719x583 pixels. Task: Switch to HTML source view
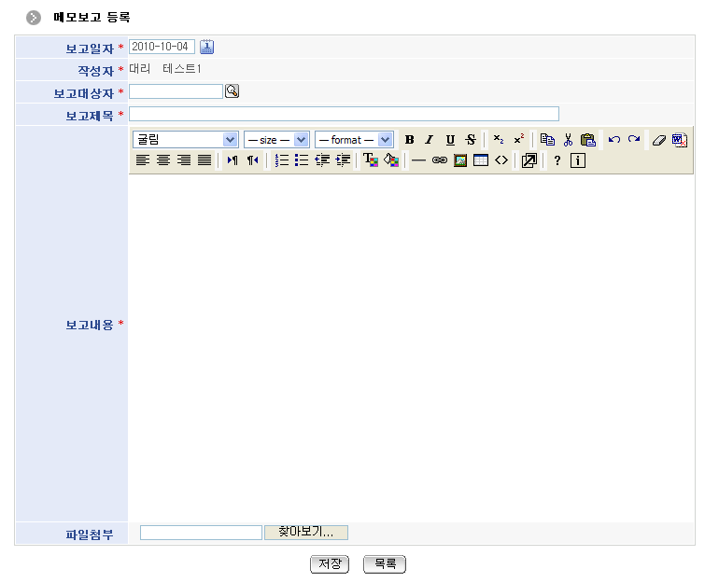501,160
